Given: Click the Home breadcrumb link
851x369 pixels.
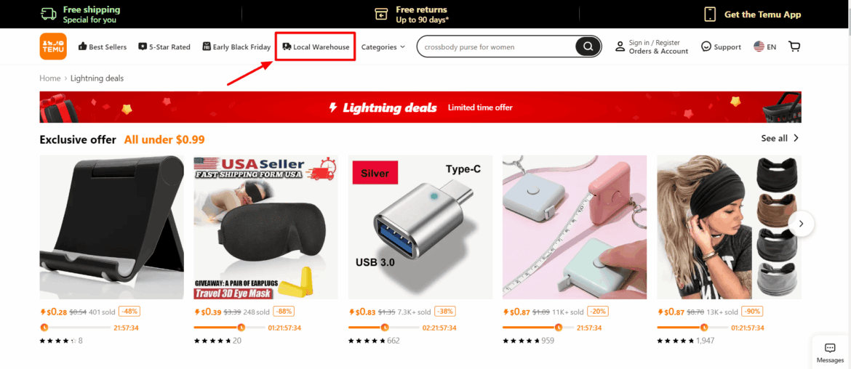Looking at the screenshot, I should tap(50, 78).
